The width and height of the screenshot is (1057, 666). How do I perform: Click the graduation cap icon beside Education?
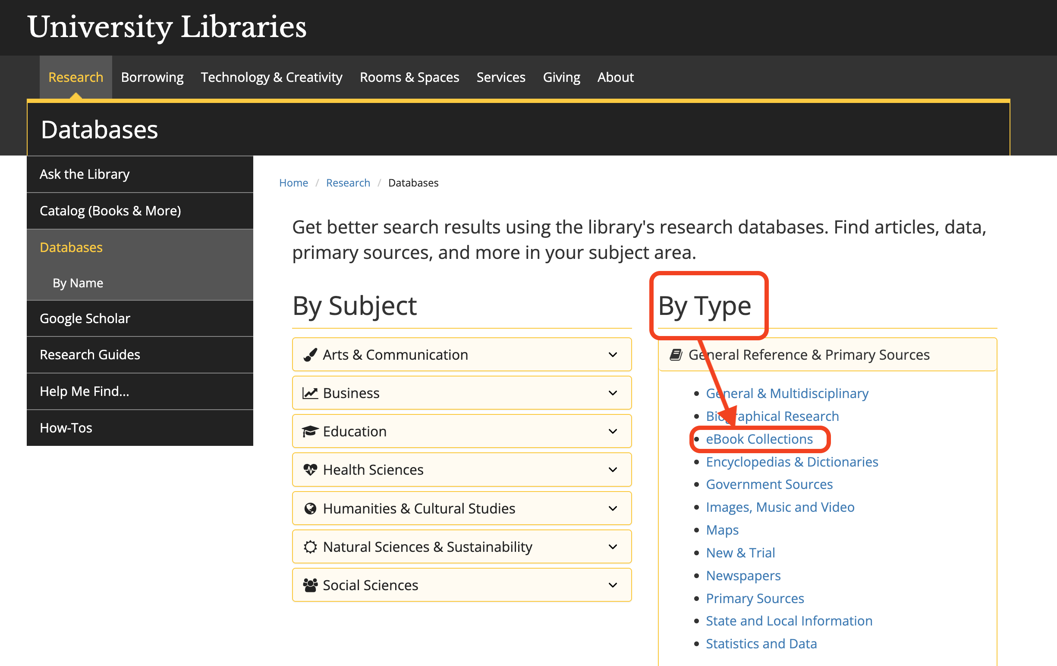(310, 431)
